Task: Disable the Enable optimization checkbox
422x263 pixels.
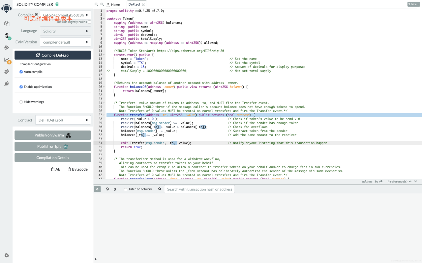Action: (21, 87)
